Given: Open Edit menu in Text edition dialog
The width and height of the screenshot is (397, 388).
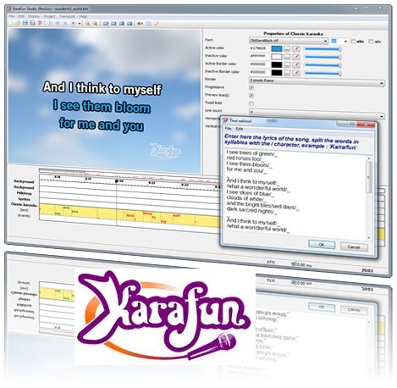Looking at the screenshot, I should pos(240,129).
